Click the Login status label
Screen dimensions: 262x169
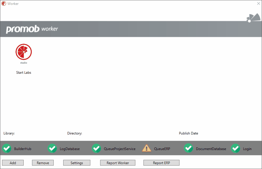click(x=247, y=149)
